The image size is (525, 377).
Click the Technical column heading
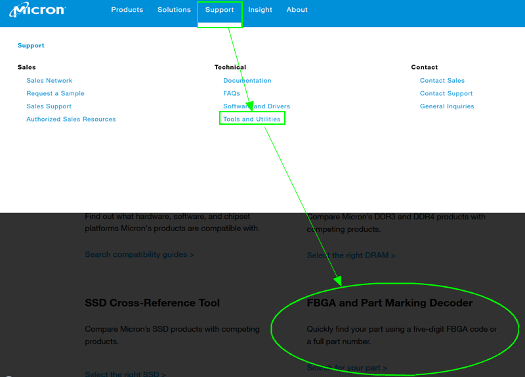coord(230,68)
